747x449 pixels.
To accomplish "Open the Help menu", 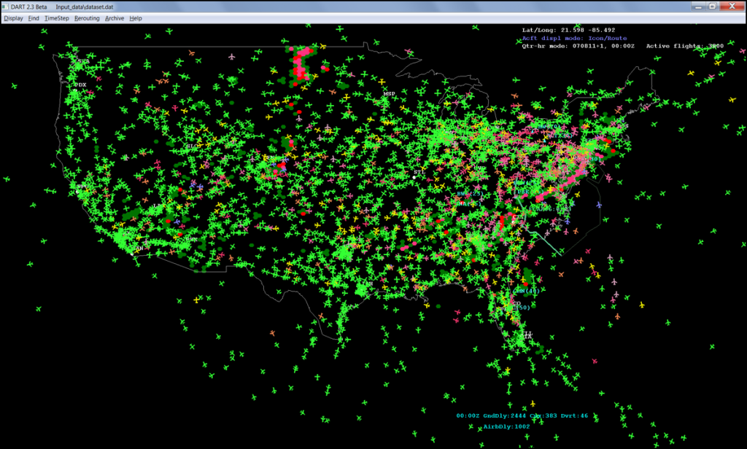I will click(x=135, y=18).
